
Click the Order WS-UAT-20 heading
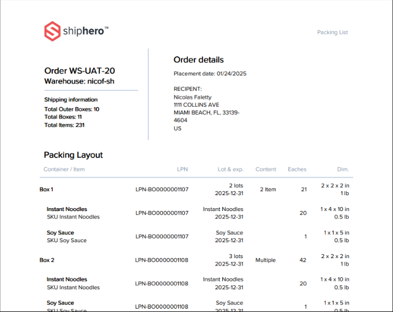pyautogui.click(x=79, y=71)
